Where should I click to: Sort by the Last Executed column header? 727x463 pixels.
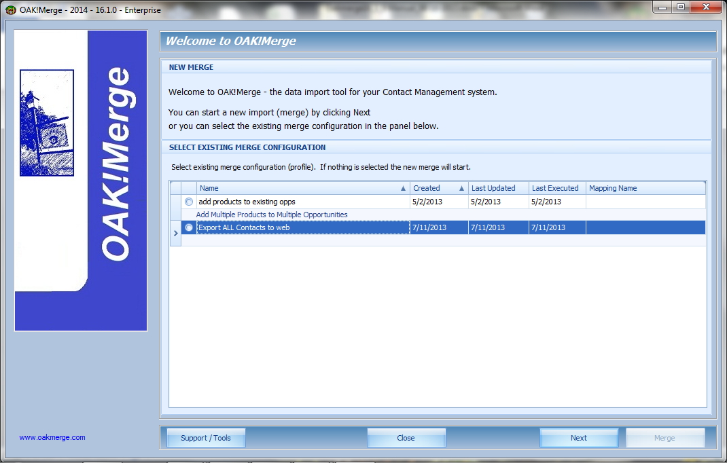pyautogui.click(x=557, y=188)
